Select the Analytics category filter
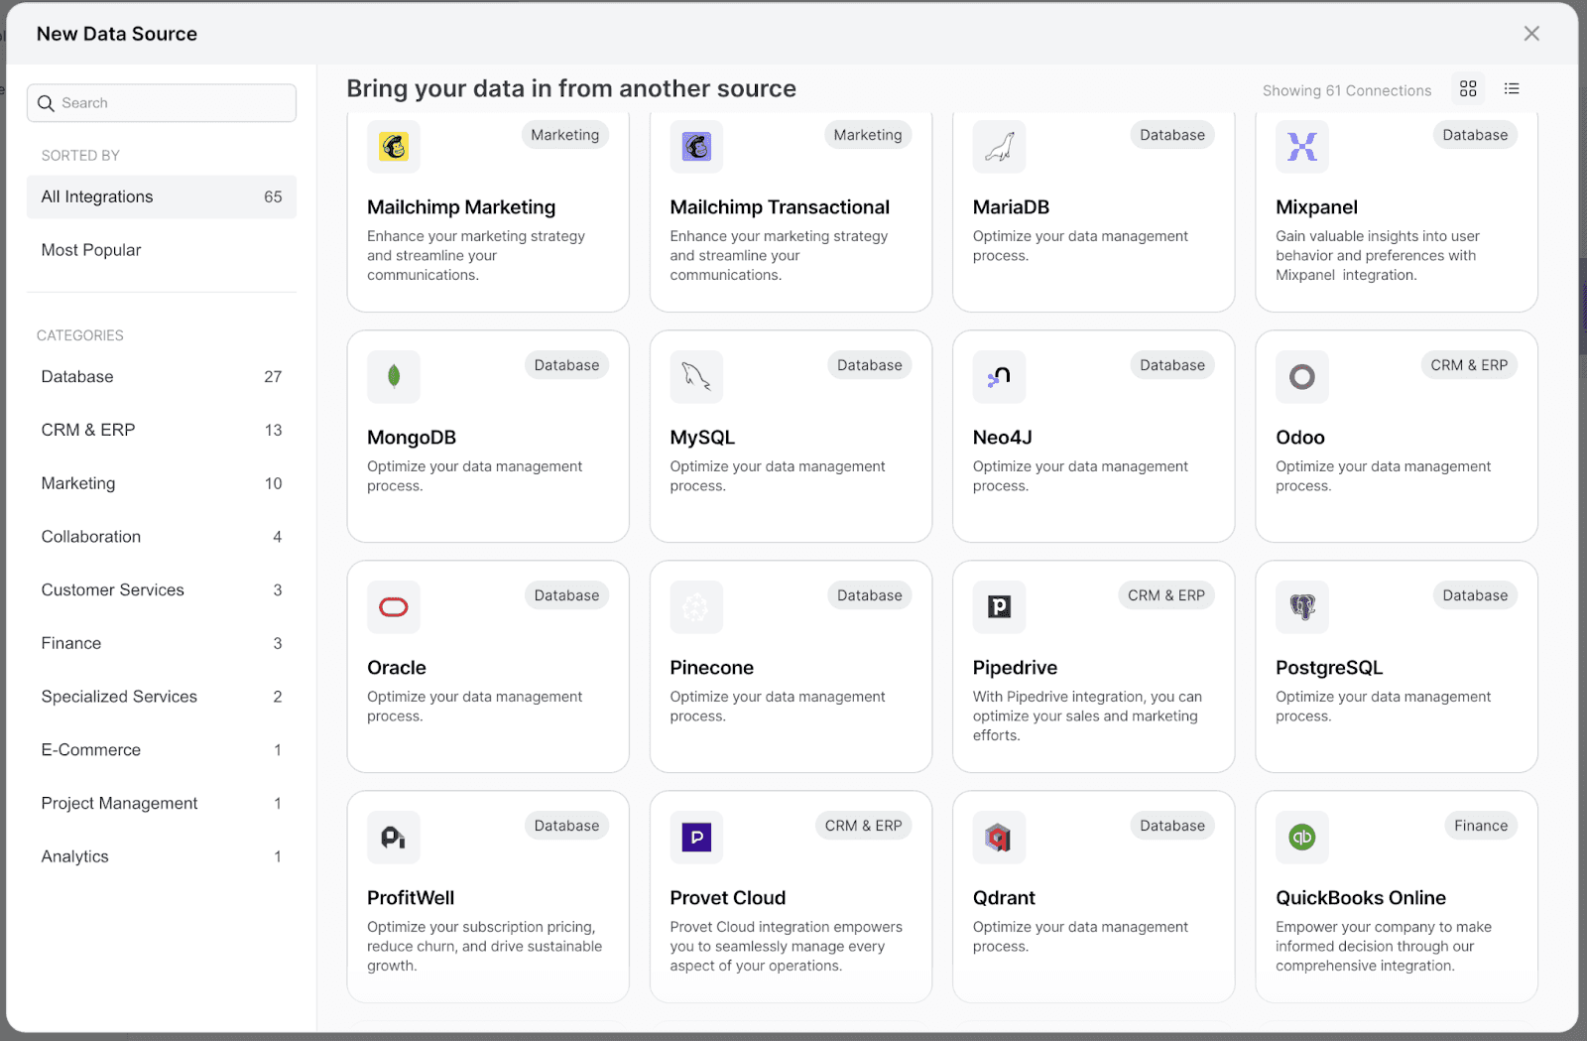Viewport: 1587px width, 1041px height. pos(73,855)
